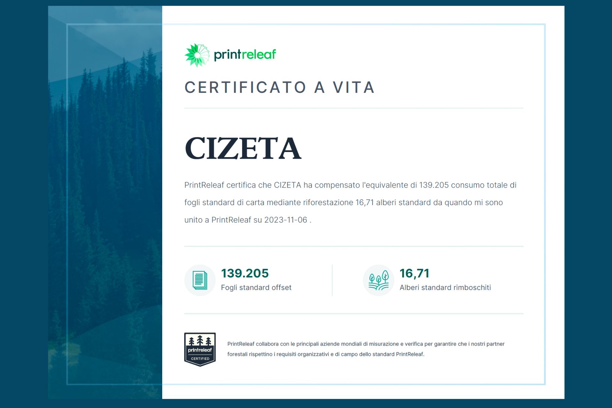Select the large CIZETA company name

click(243, 148)
